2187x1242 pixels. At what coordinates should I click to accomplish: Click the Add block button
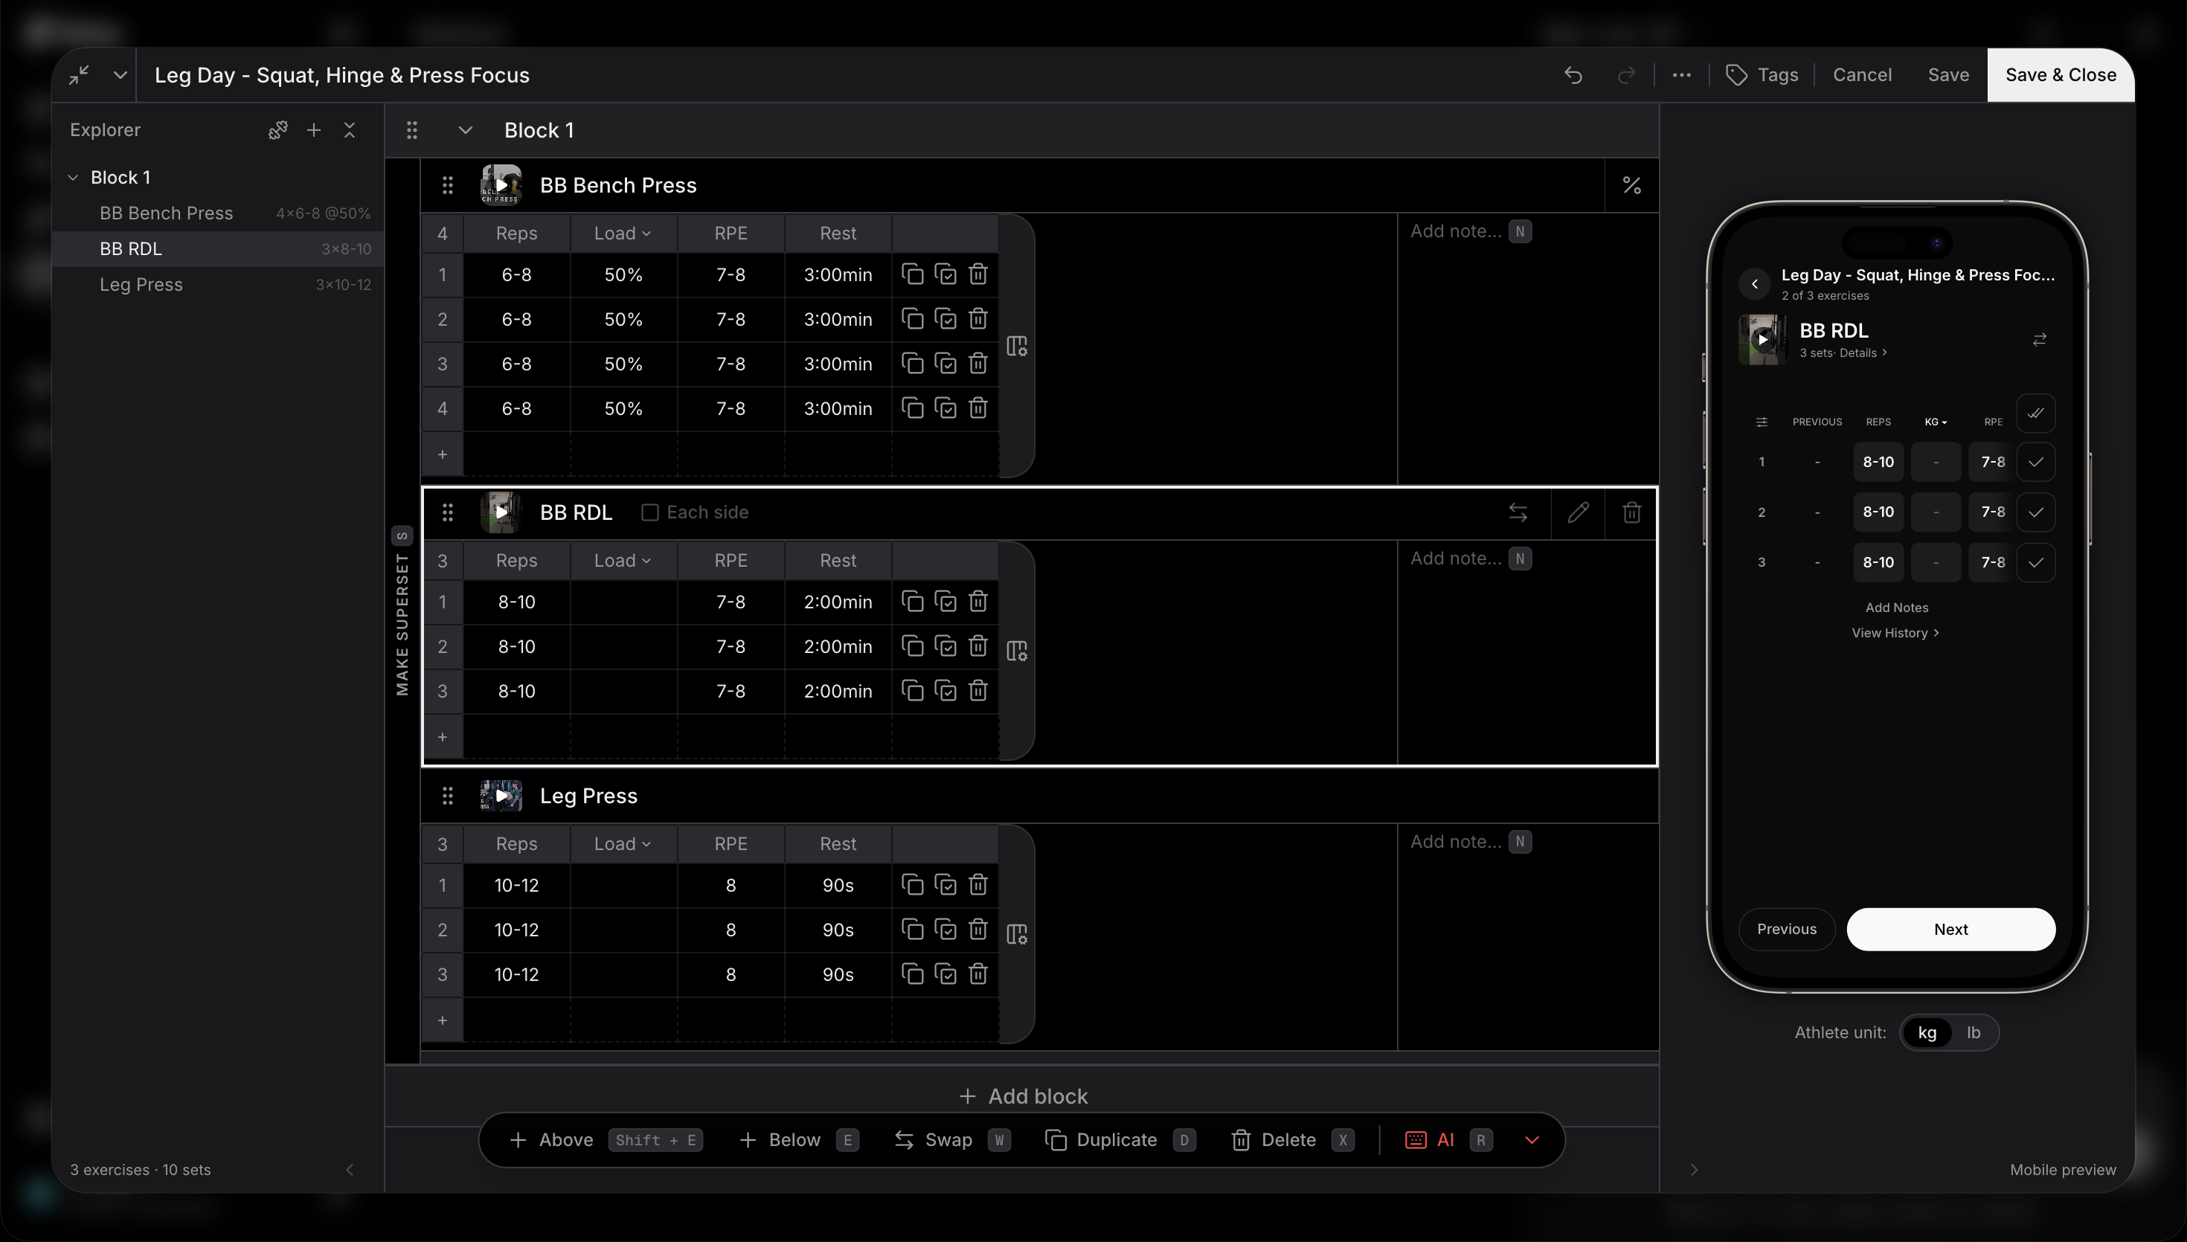[x=1023, y=1096]
